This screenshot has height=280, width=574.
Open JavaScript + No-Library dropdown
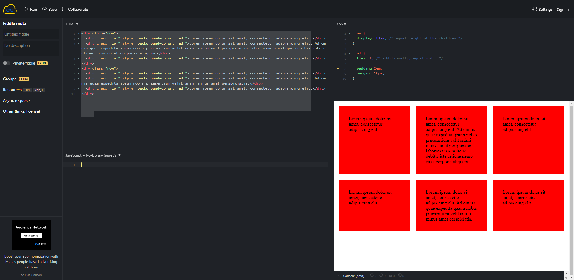(93, 155)
